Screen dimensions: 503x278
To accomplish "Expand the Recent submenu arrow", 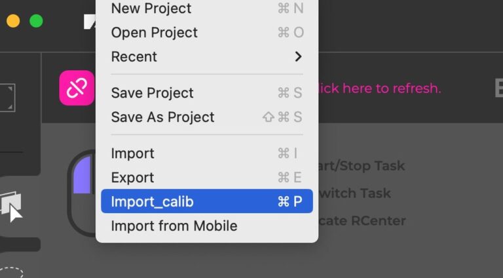I will click(298, 56).
